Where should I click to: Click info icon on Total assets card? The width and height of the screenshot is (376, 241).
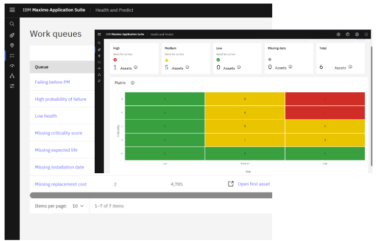tap(351, 67)
